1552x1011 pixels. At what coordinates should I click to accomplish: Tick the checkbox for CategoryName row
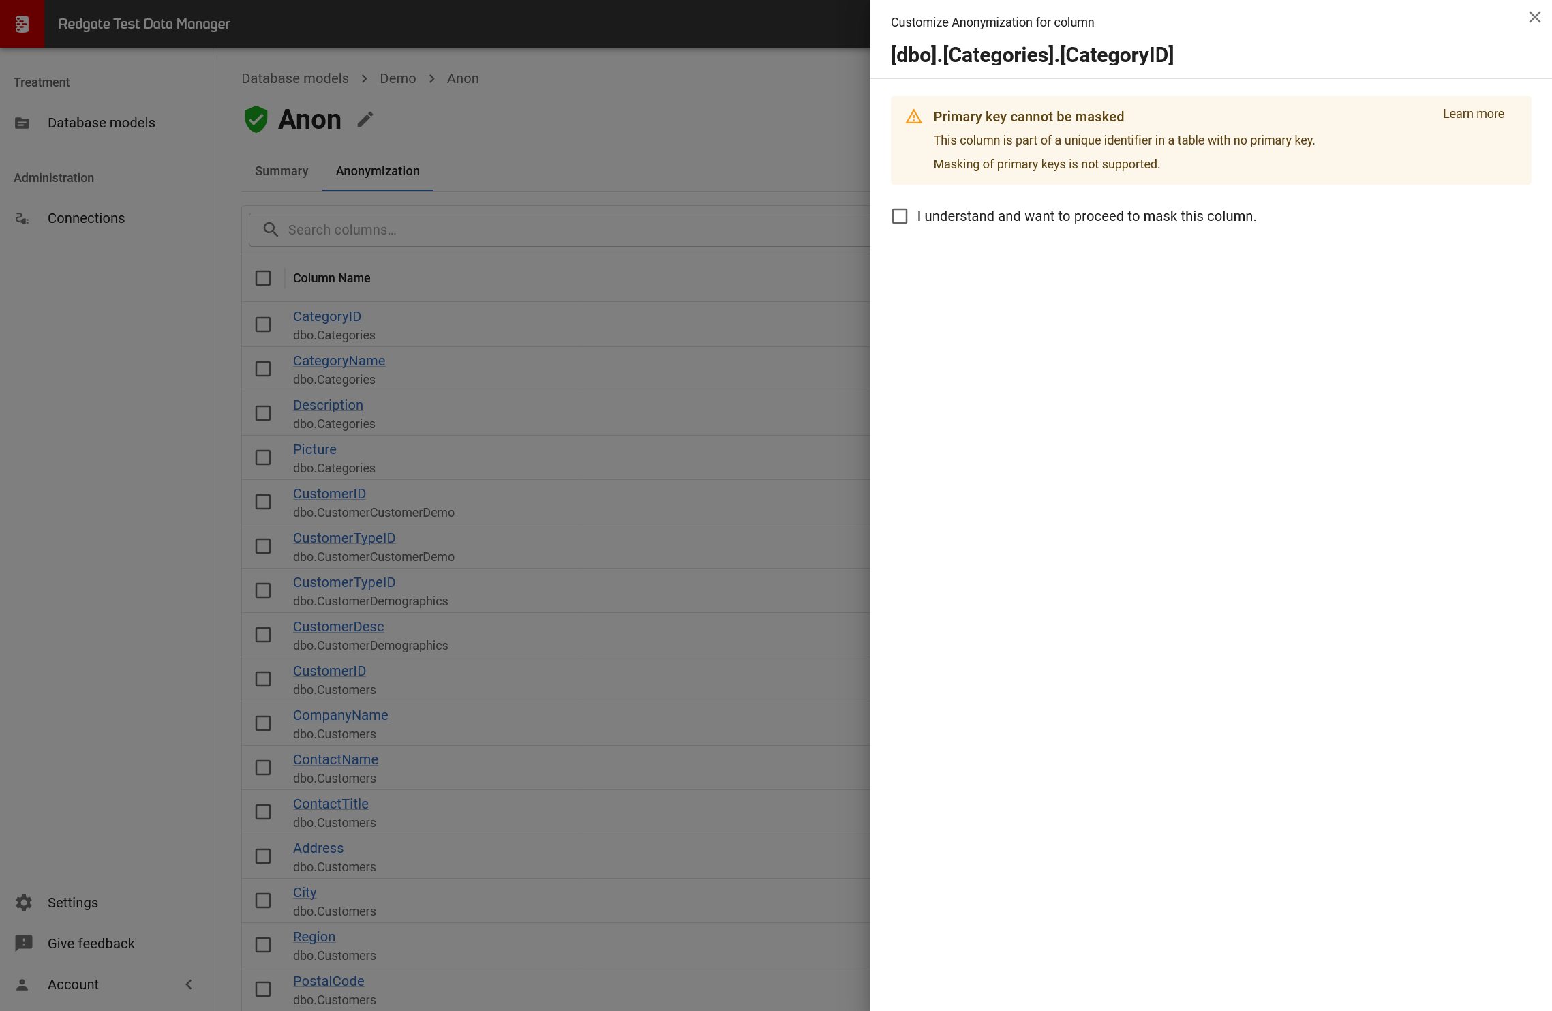coord(263,369)
